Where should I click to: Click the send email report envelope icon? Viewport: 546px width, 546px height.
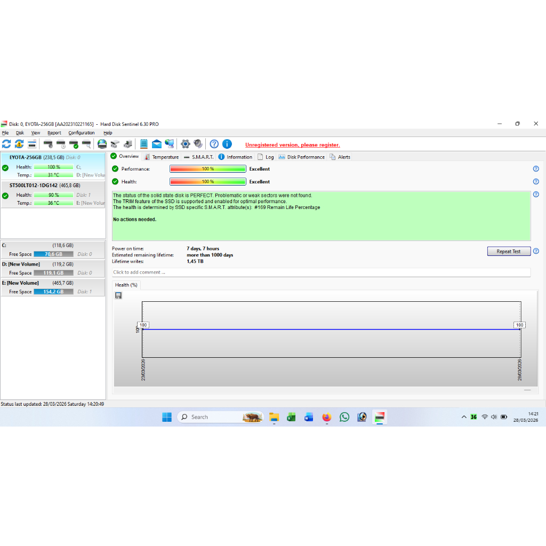tap(157, 144)
